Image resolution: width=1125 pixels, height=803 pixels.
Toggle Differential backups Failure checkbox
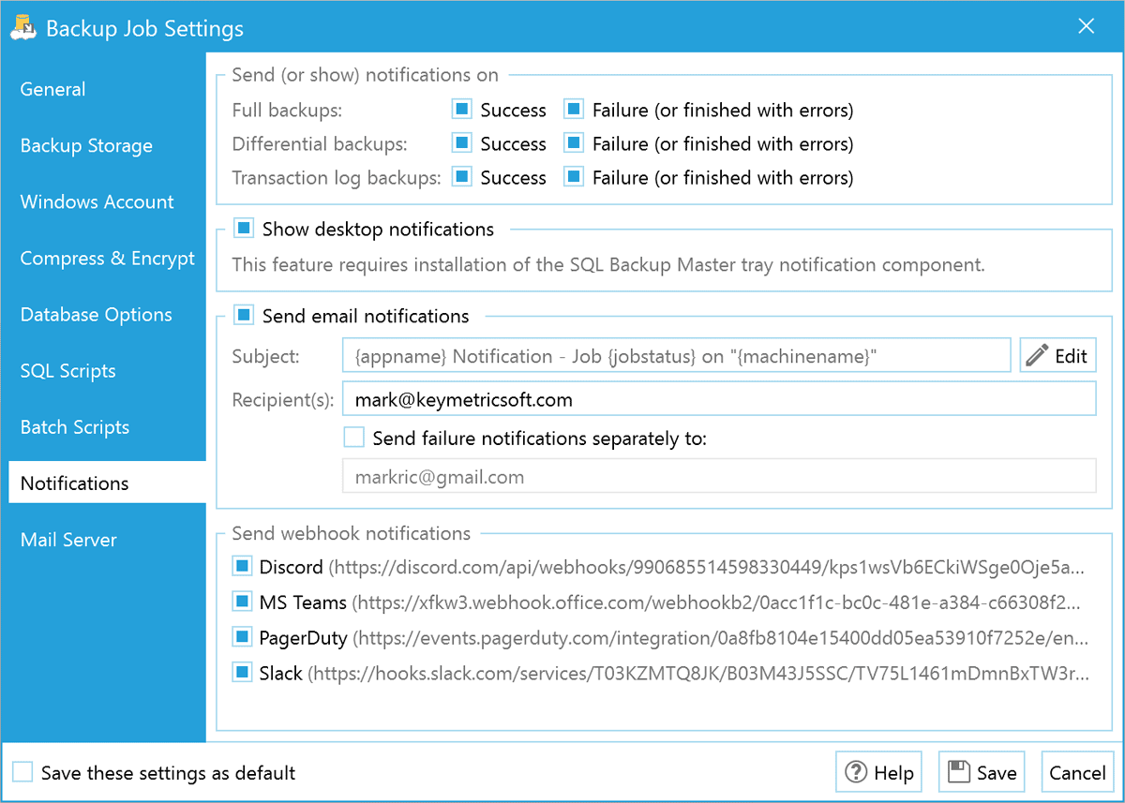(x=574, y=143)
